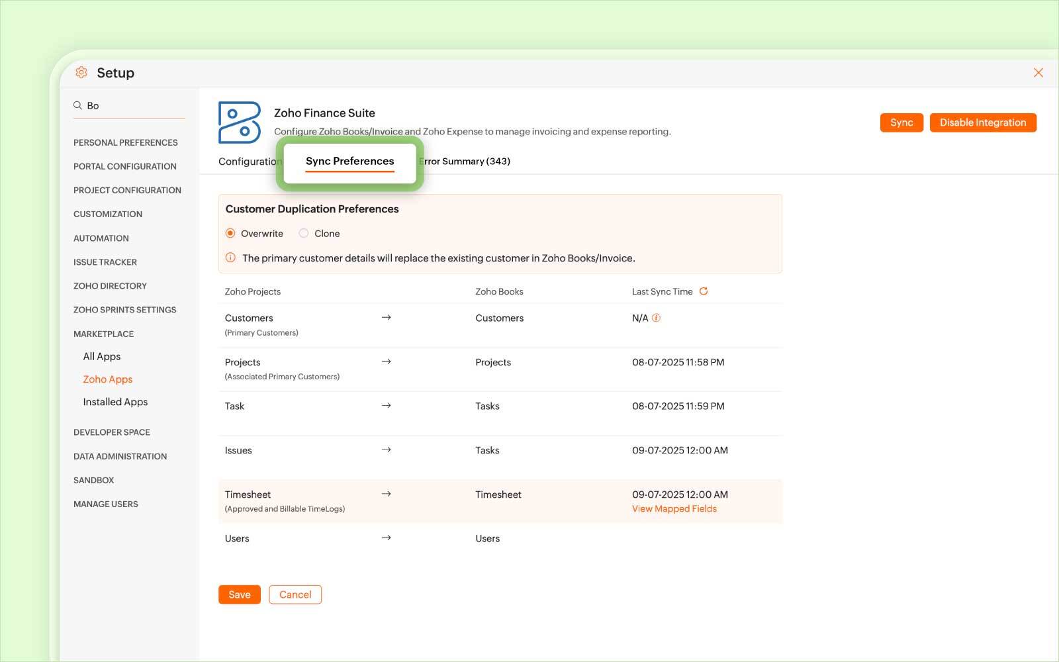Click the 'Zoho Books' column header
This screenshot has height=662, width=1059.
tap(499, 291)
